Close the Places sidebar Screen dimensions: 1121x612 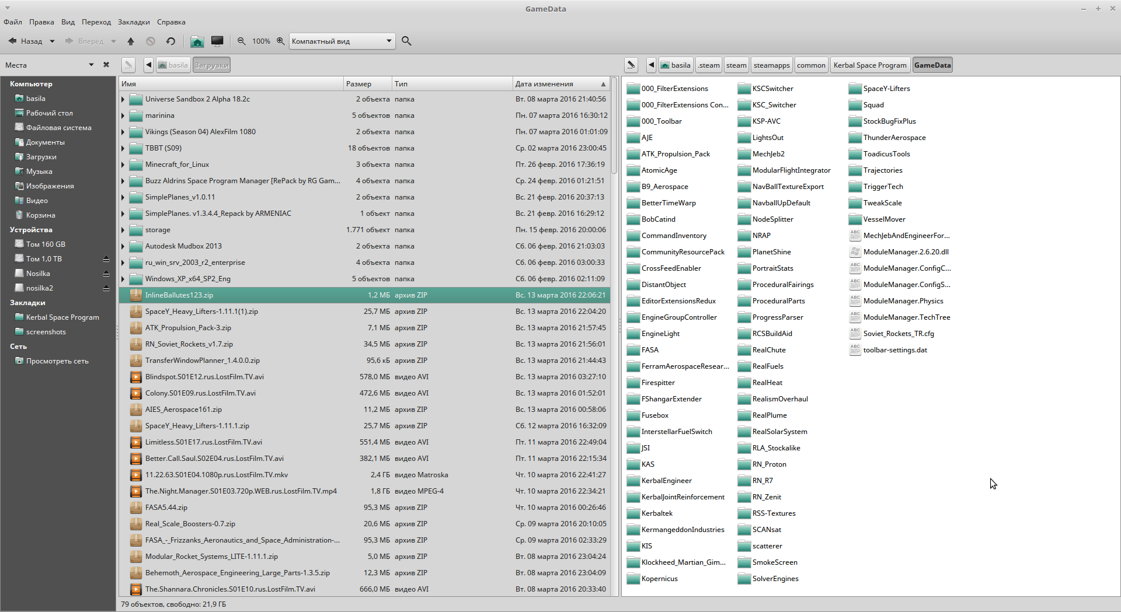coord(106,65)
